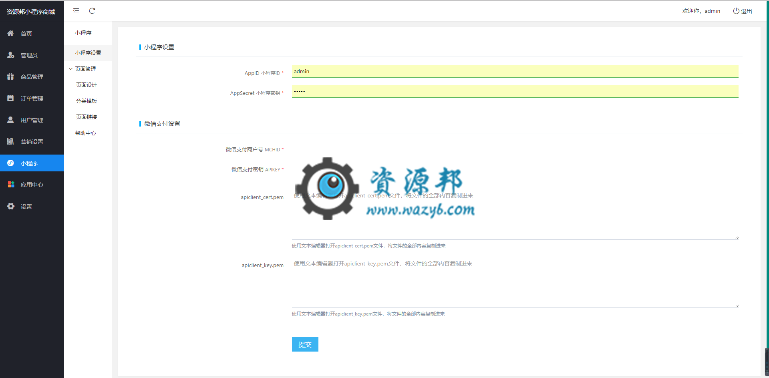Click the 微信支付设置 section heading

tap(162, 124)
